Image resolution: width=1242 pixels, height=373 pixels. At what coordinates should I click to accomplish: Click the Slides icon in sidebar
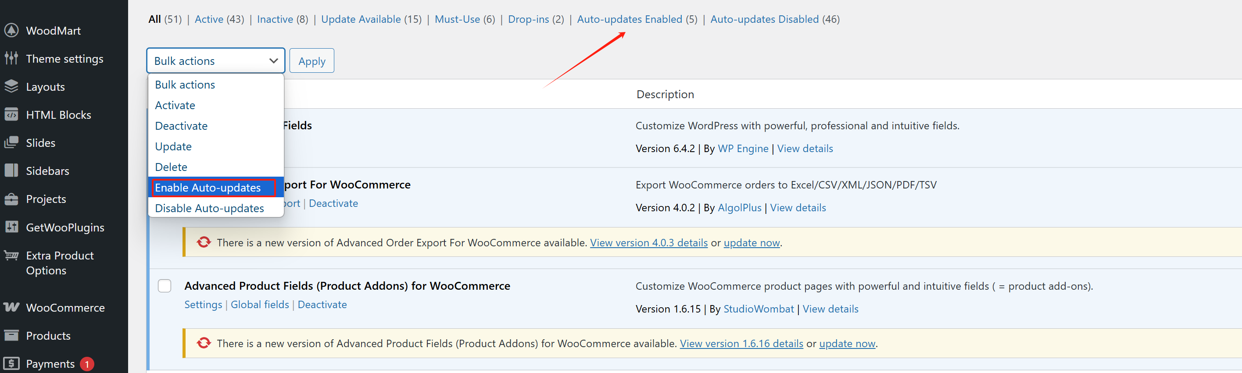pyautogui.click(x=11, y=142)
